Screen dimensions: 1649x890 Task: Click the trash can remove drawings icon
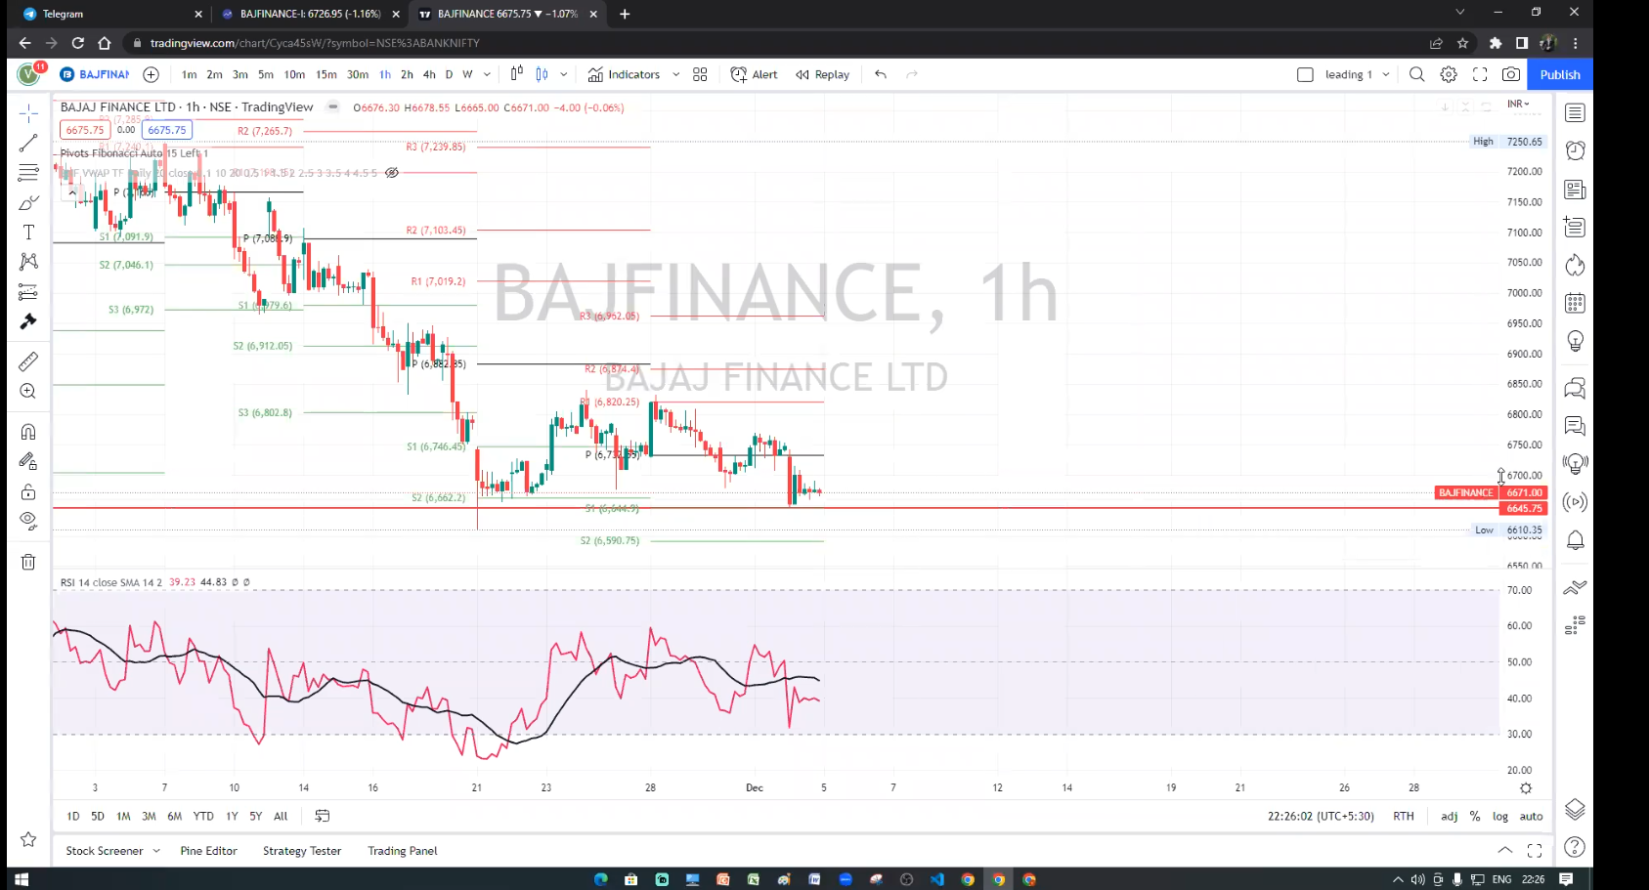[x=28, y=562]
